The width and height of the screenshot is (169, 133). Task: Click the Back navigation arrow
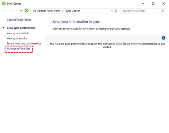5,11
